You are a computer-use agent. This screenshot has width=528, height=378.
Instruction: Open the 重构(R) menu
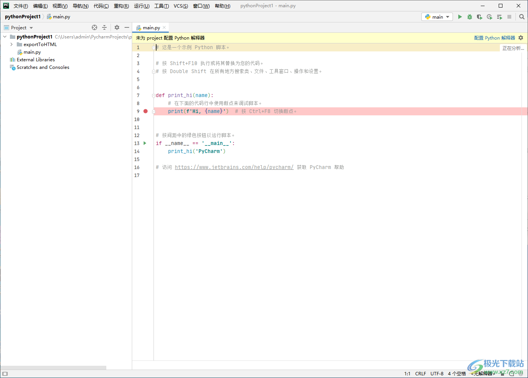(x=122, y=6)
